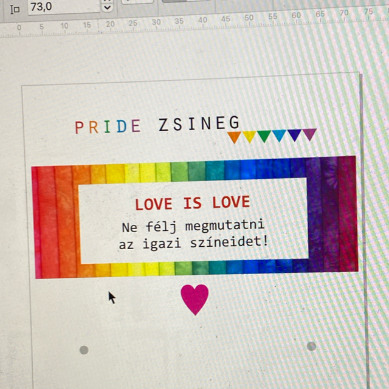The image size is (389, 389).
Task: Click the red LOVE IS LOVE heading
Action: tap(192, 204)
